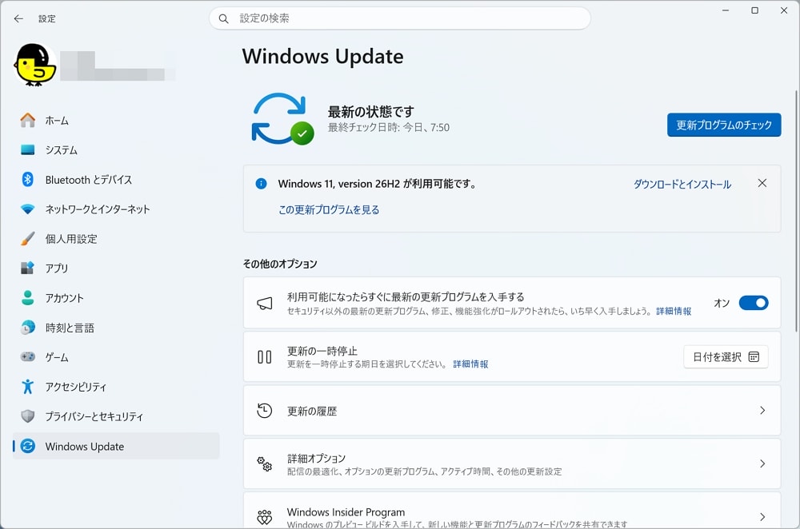Click the Gaming controller icon
The width and height of the screenshot is (800, 529).
[27, 356]
